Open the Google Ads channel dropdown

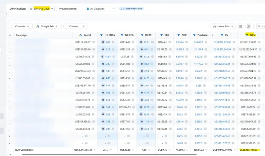[47, 26]
